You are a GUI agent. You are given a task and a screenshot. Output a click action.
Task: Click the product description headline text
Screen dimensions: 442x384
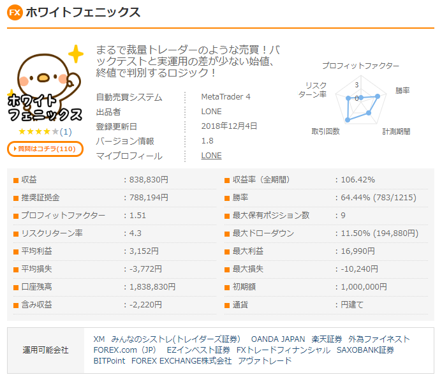click(x=188, y=61)
